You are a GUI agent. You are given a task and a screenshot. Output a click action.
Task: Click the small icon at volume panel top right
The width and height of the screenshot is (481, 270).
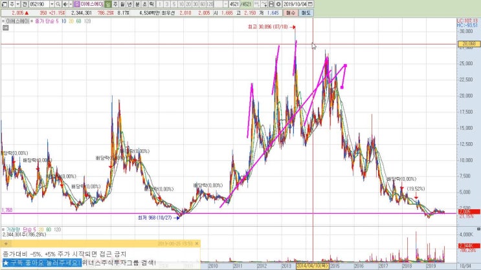(478, 229)
